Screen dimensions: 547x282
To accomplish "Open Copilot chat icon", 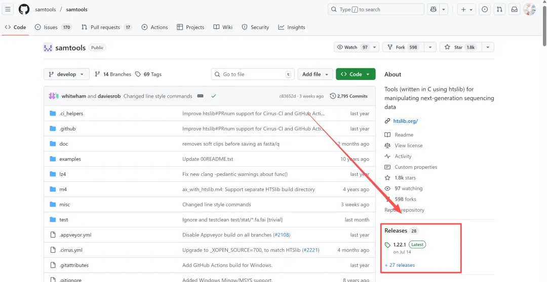I will point(434,10).
